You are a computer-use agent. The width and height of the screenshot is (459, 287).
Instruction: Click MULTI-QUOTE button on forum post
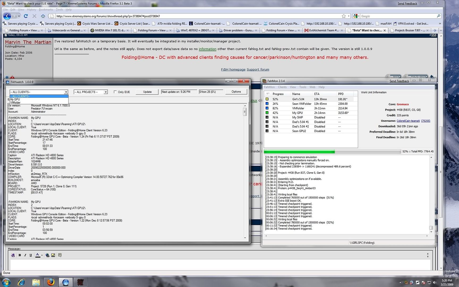click(416, 77)
